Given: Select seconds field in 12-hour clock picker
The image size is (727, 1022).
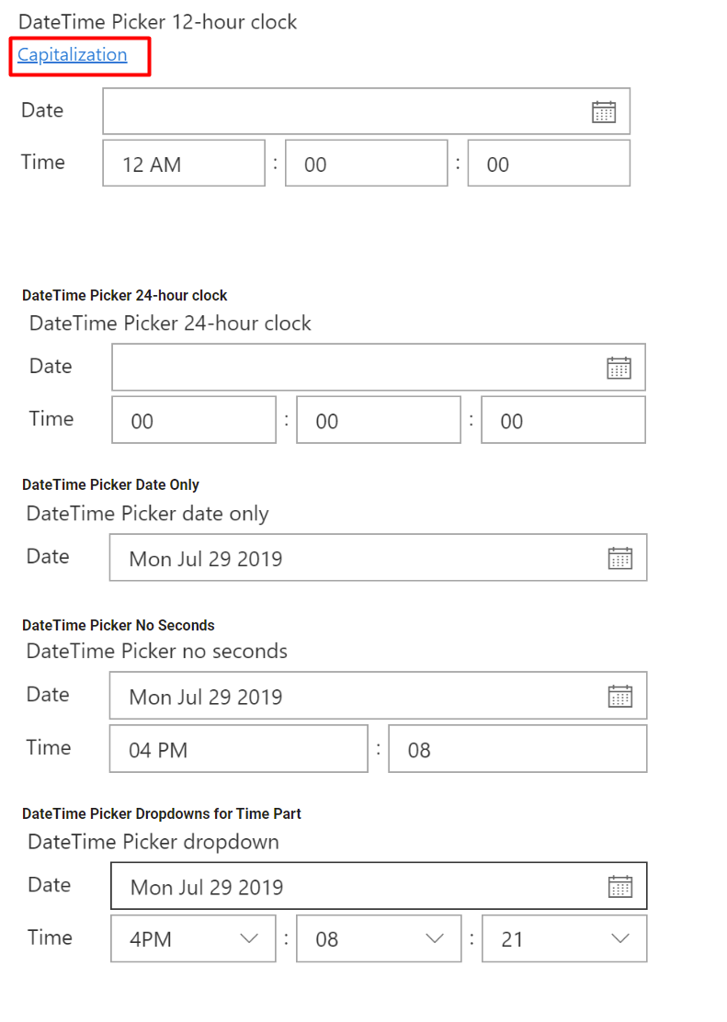Looking at the screenshot, I should [549, 163].
